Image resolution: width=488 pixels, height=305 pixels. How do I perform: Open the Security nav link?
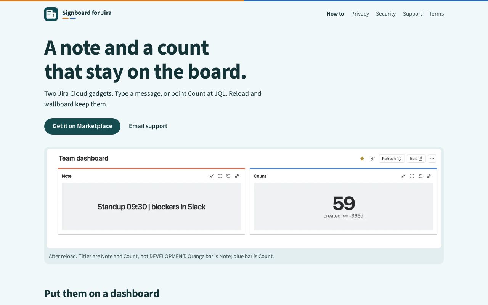click(x=386, y=14)
